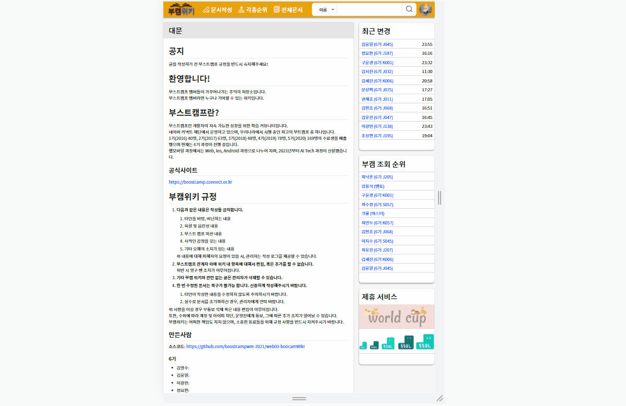Open 최연두 (6기 K057) in view ranking
Screen dimensions: 626x406
377,223
